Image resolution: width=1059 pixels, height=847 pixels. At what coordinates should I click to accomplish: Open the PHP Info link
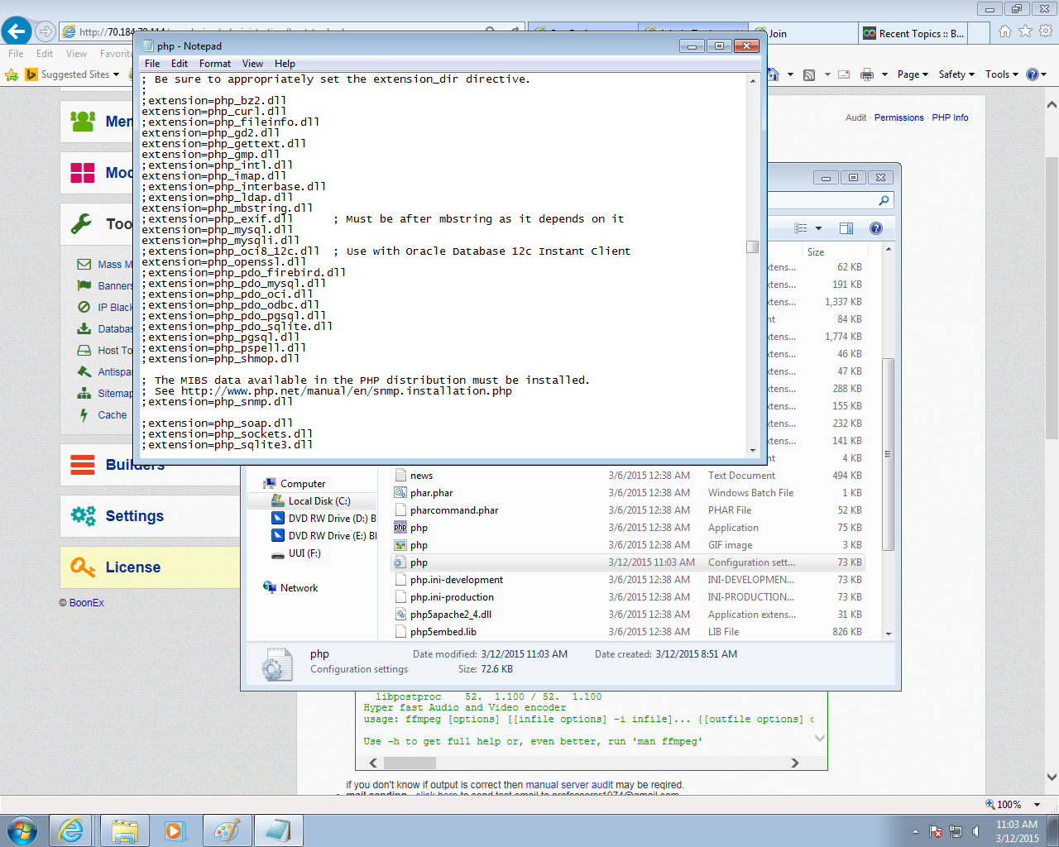pos(950,117)
